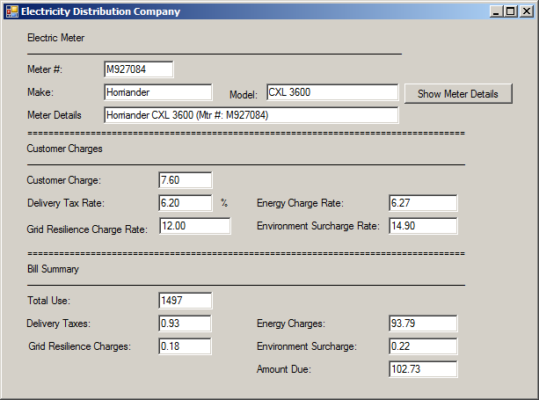Image resolution: width=539 pixels, height=400 pixels.
Task: Select the Meter # text box
Action: [x=139, y=69]
